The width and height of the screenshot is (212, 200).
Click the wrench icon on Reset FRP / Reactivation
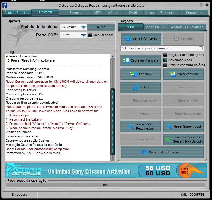(131, 126)
